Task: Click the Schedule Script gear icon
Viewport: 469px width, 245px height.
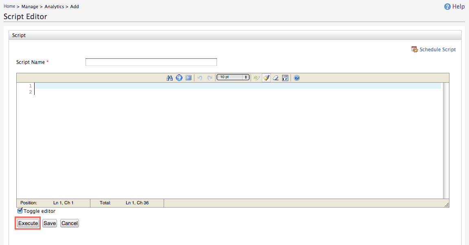Action: (414, 49)
